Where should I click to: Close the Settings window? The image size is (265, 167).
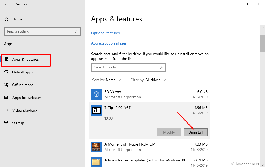259,4
